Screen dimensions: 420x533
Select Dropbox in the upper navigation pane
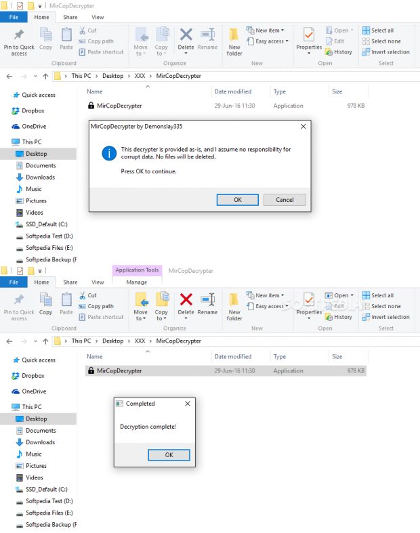coord(33,111)
